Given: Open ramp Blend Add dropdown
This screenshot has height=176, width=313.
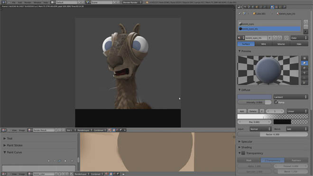Looking at the screenshot, I should 297,129.
